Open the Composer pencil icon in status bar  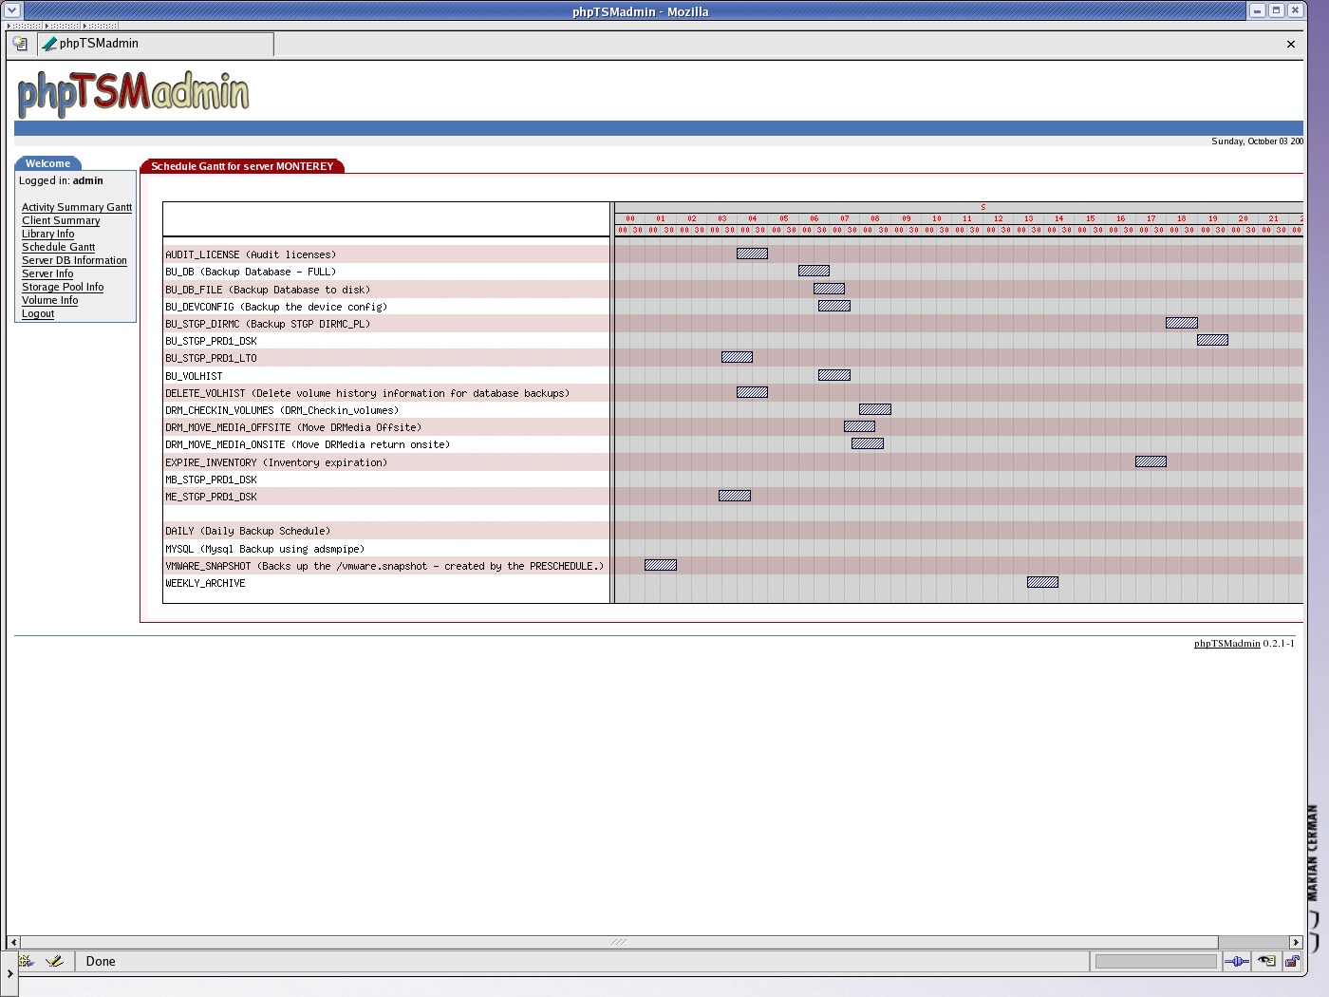coord(54,961)
